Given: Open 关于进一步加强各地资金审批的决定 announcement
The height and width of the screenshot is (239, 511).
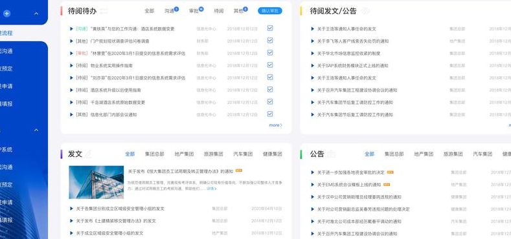Looking at the screenshot, I should tap(351, 172).
